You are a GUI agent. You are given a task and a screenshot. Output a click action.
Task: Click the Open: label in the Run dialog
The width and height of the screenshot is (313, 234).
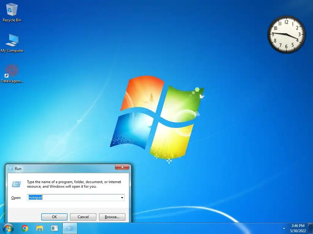[x=16, y=198]
